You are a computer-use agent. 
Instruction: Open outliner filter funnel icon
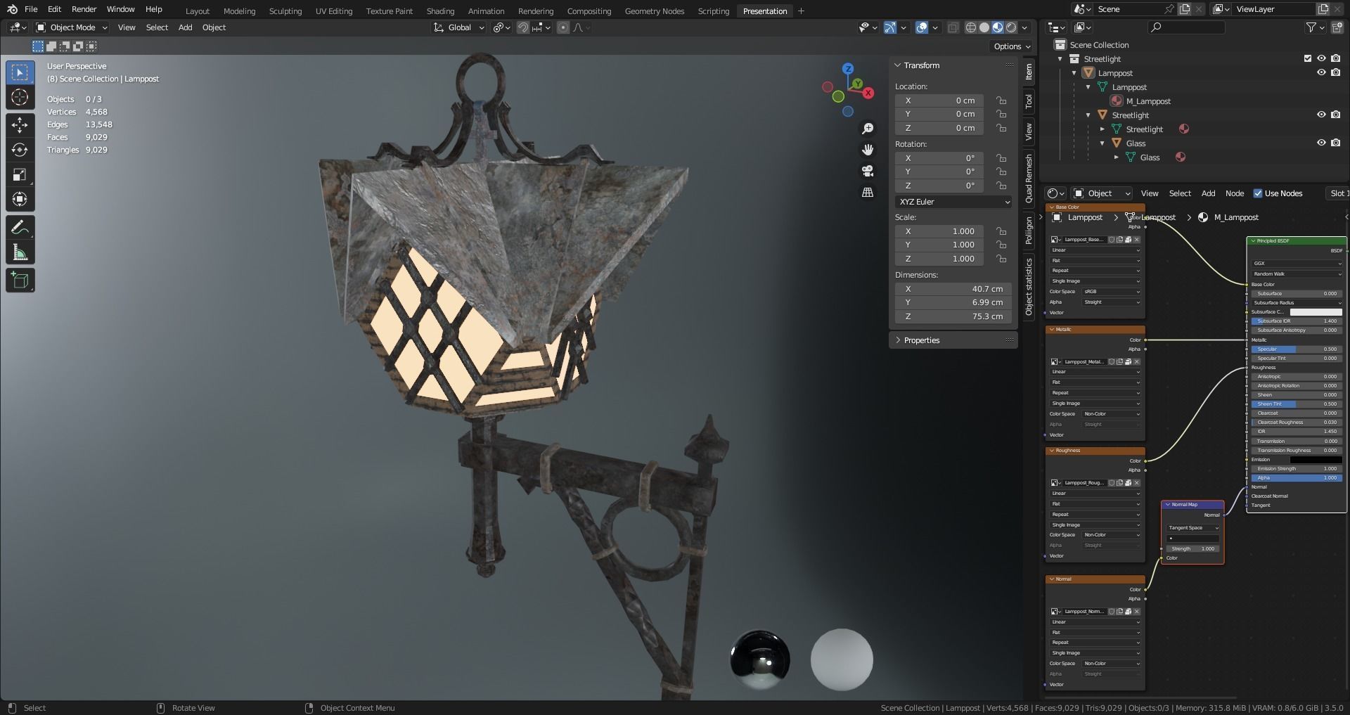(x=1311, y=27)
